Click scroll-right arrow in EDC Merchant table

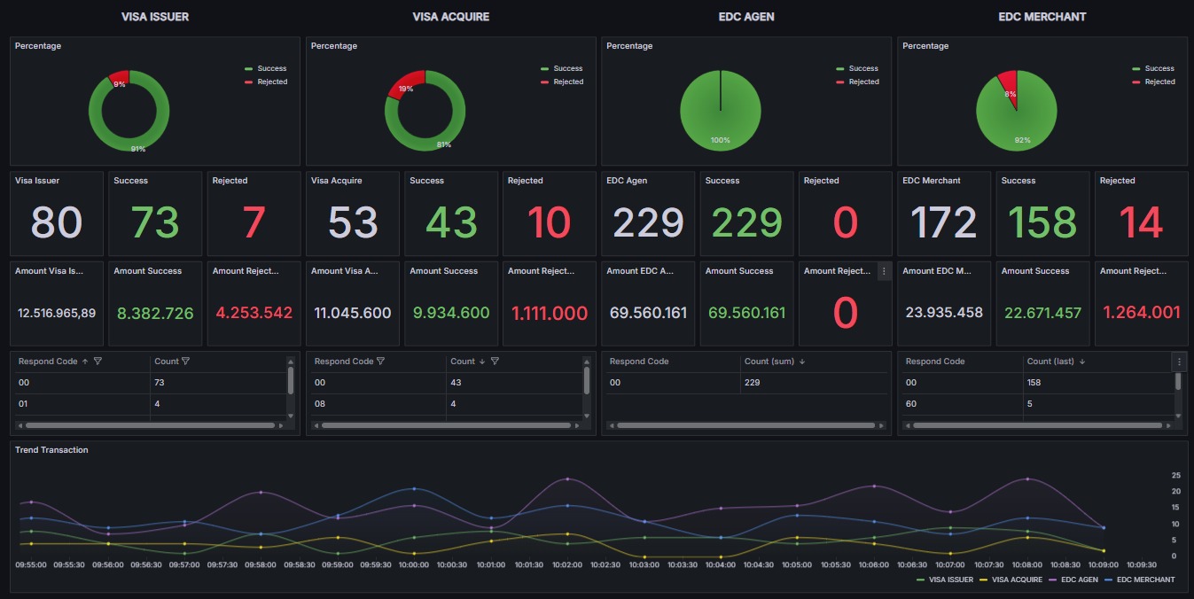click(1170, 425)
